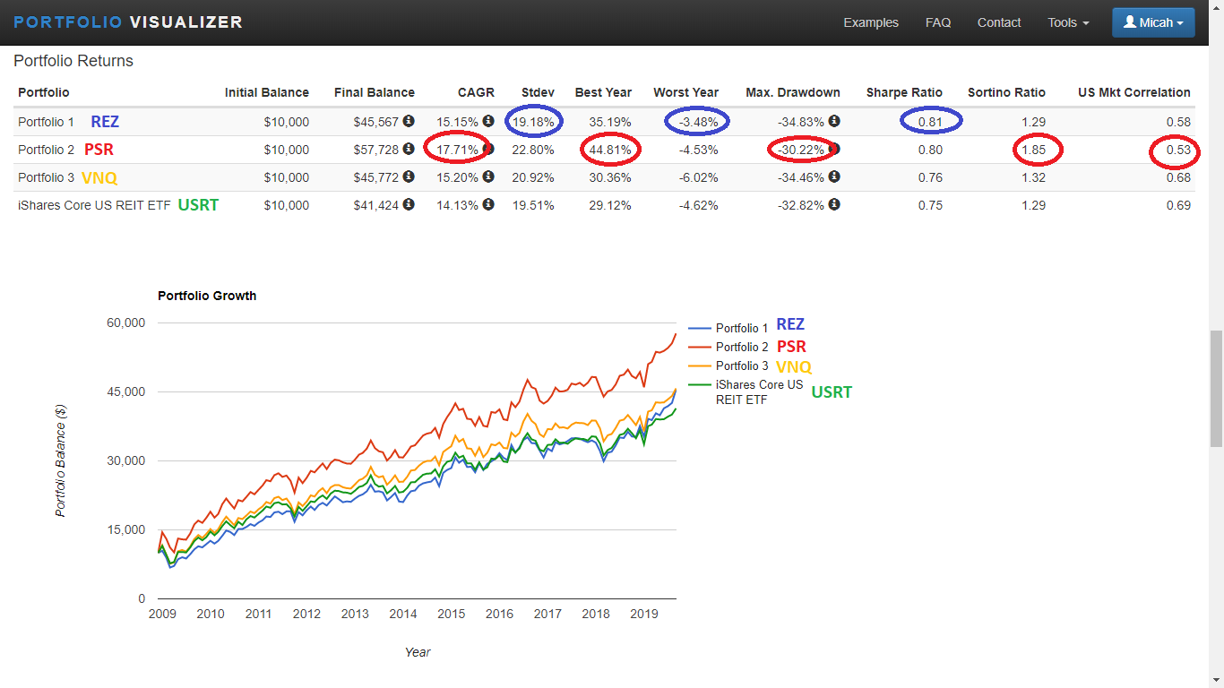
Task: Click the -6.02% Worst Year value
Action: [x=697, y=177]
